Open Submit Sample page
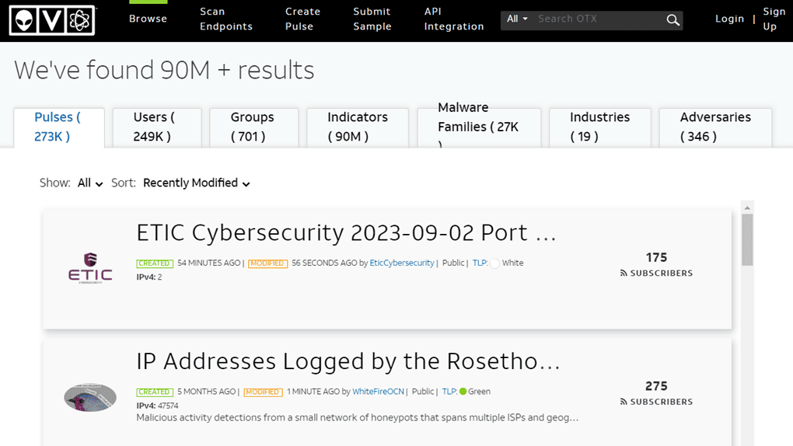The height and width of the screenshot is (446, 793). [x=372, y=19]
